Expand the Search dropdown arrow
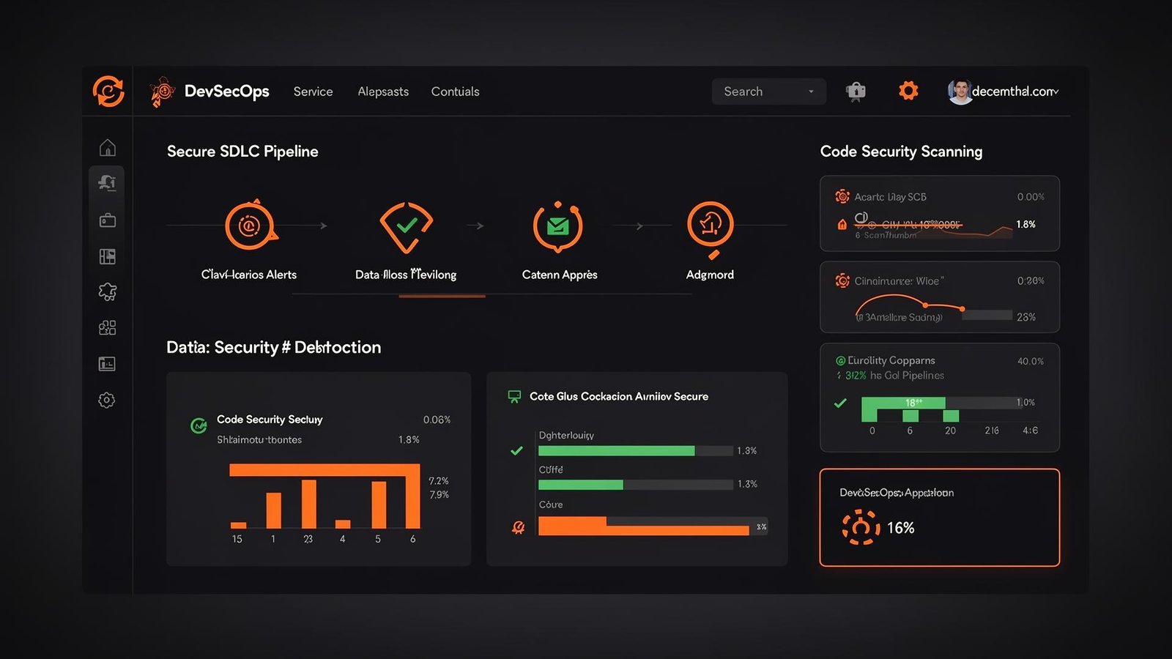 click(x=811, y=92)
